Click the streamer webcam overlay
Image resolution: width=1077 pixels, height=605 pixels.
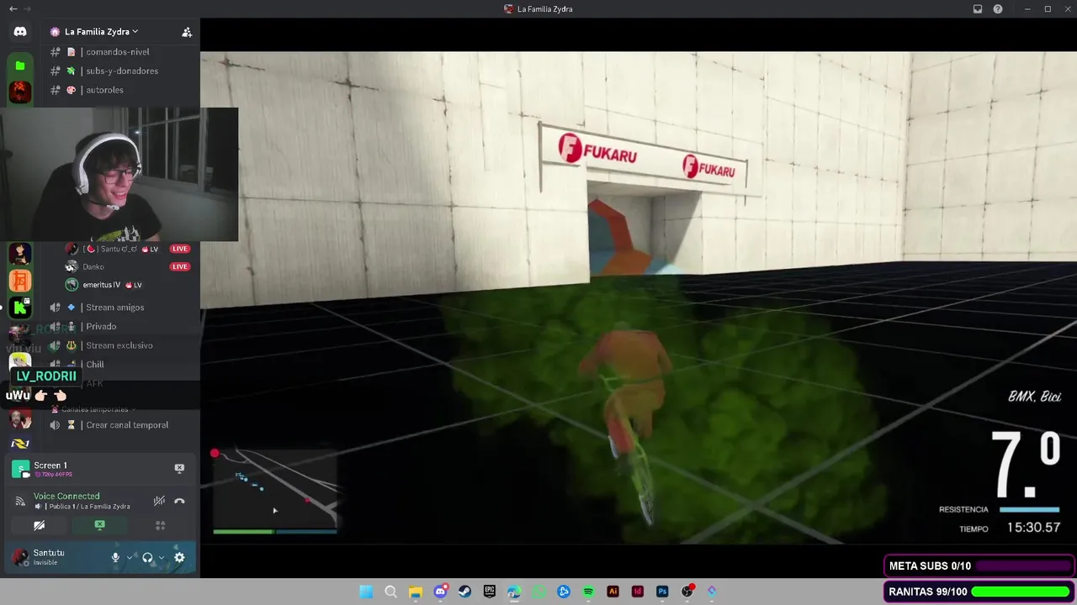pyautogui.click(x=119, y=175)
